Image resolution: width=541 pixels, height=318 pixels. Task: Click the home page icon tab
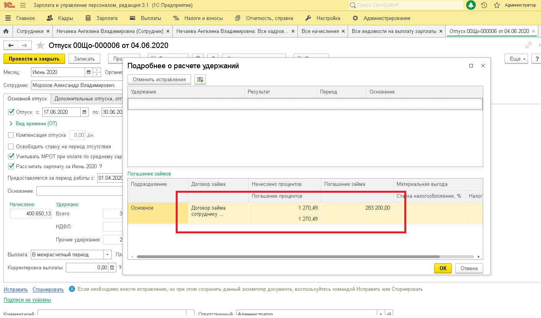pyautogui.click(x=6, y=31)
